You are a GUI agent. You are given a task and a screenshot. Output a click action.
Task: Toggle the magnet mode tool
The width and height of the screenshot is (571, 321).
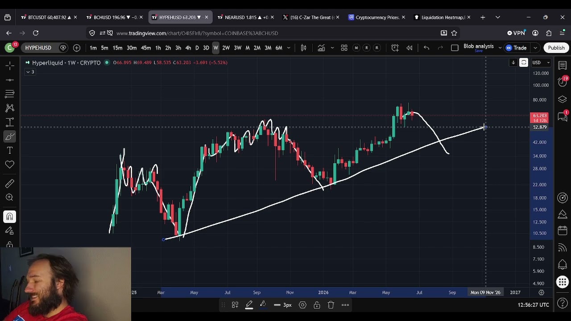point(9,217)
